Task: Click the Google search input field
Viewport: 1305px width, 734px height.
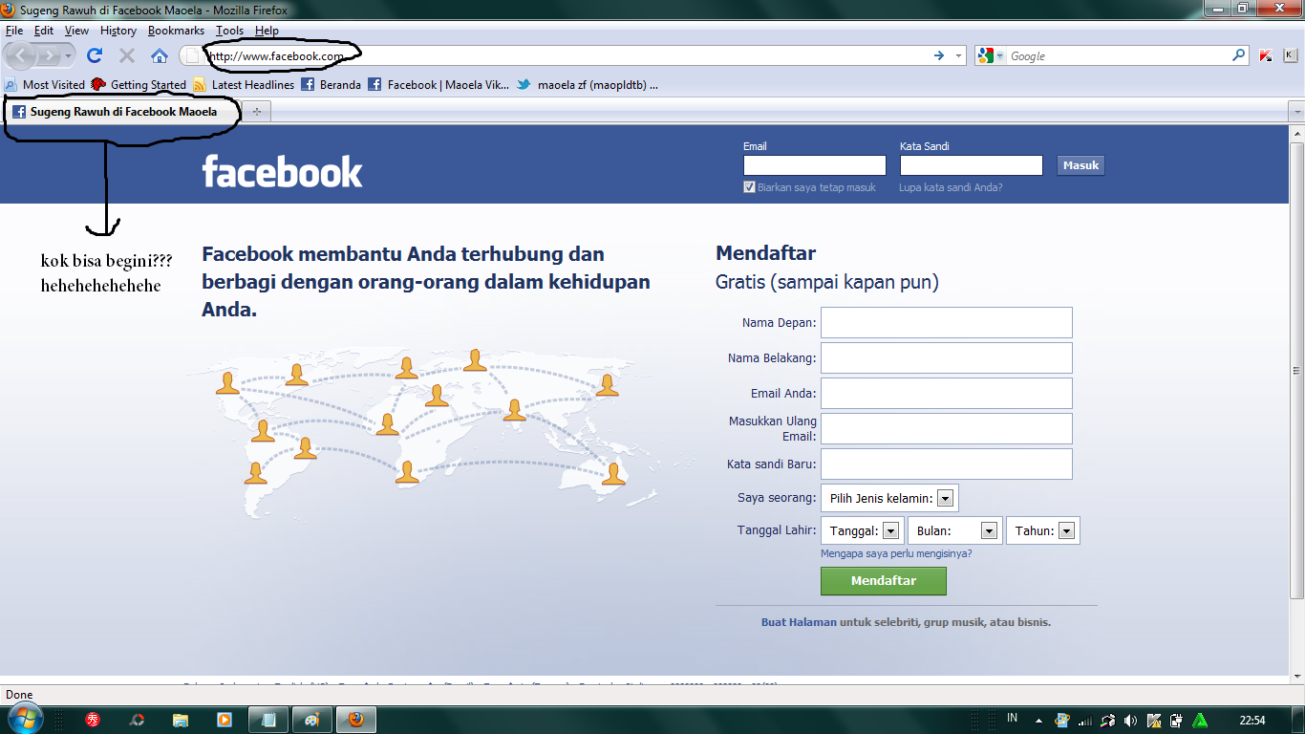Action: coord(1120,56)
